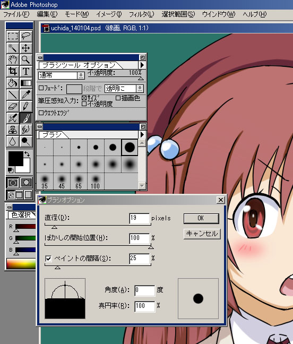Select the Smudge tool

(26, 130)
